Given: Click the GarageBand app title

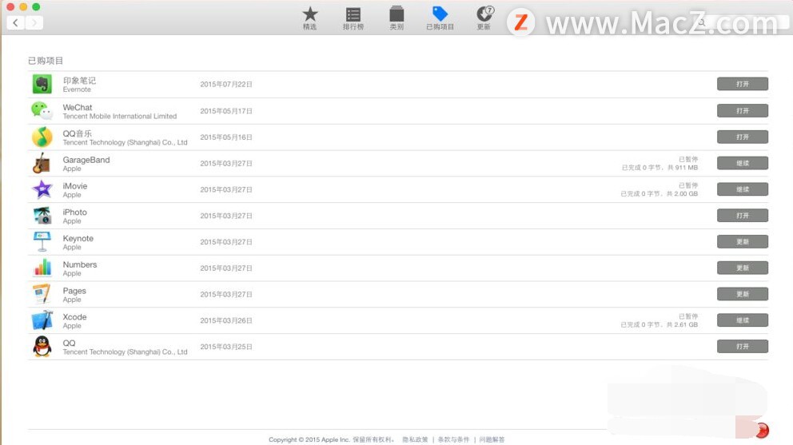Looking at the screenshot, I should (86, 160).
